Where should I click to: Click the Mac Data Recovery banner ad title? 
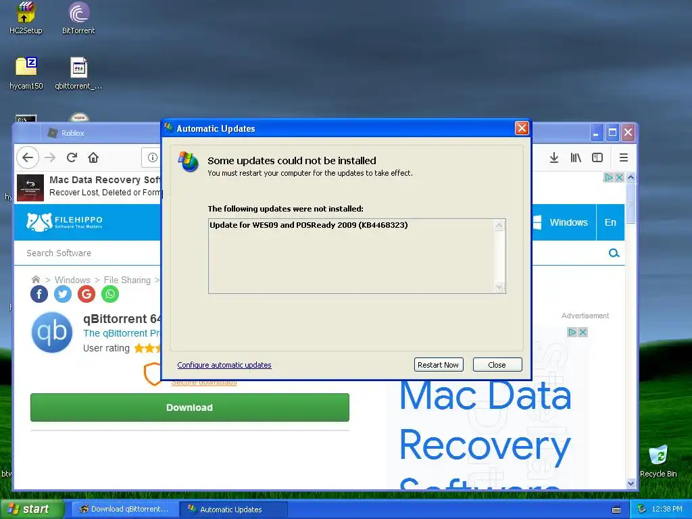coord(105,180)
